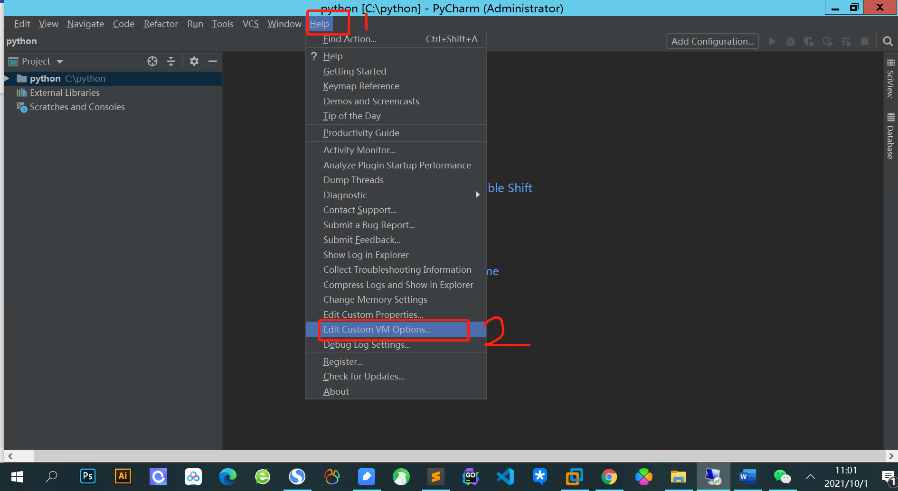Choose Edit Custom Properties...
This screenshot has width=898, height=491.
click(396, 315)
